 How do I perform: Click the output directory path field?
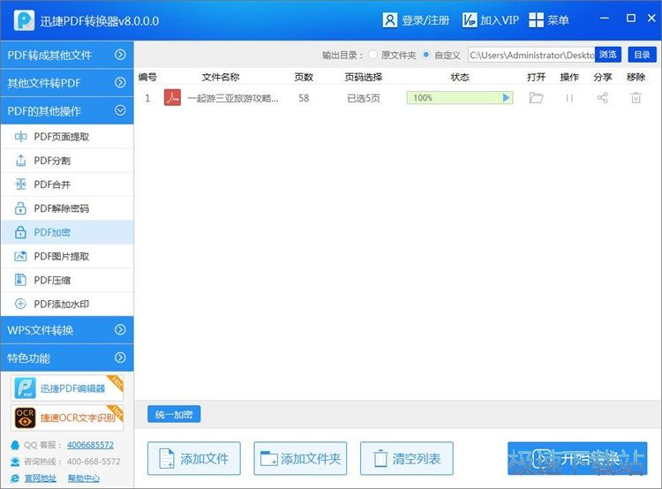pos(531,55)
